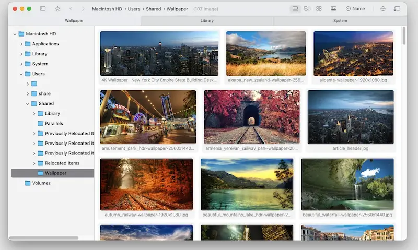Click the System folder icon in the sidebar

click(x=28, y=64)
